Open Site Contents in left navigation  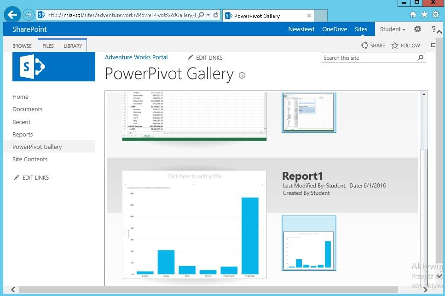30,159
